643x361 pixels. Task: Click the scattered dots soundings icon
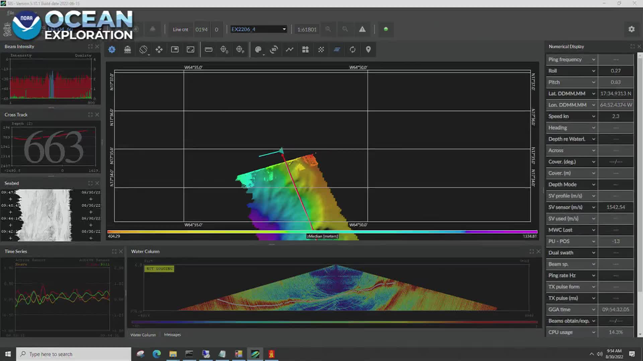[321, 49]
